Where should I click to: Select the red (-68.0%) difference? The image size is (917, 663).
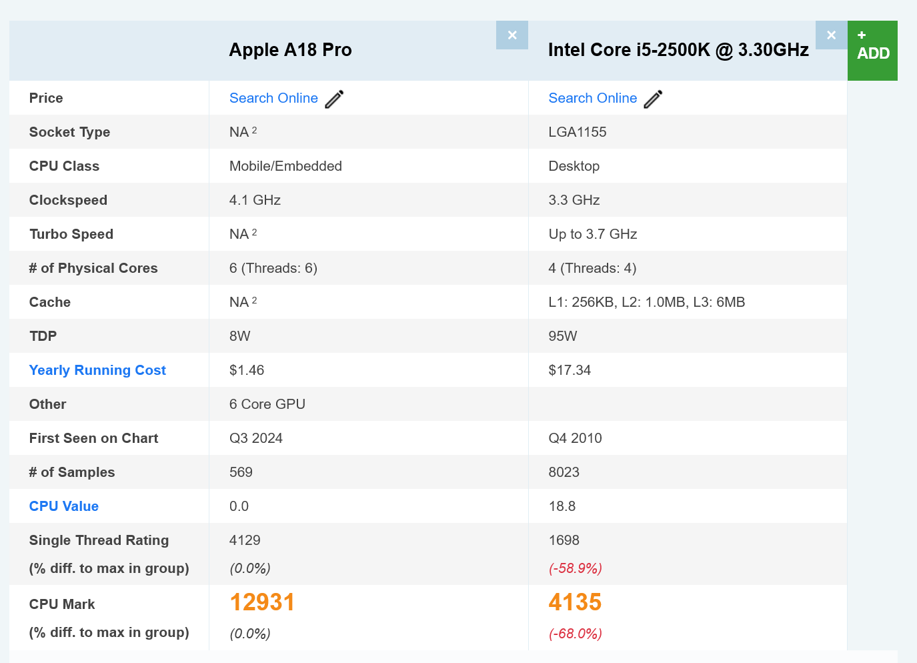coord(576,634)
